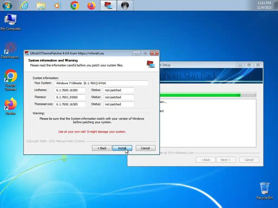The image size is (278, 208).
Task: Cancel the Skin Pack Setup window
Action: [249, 160]
